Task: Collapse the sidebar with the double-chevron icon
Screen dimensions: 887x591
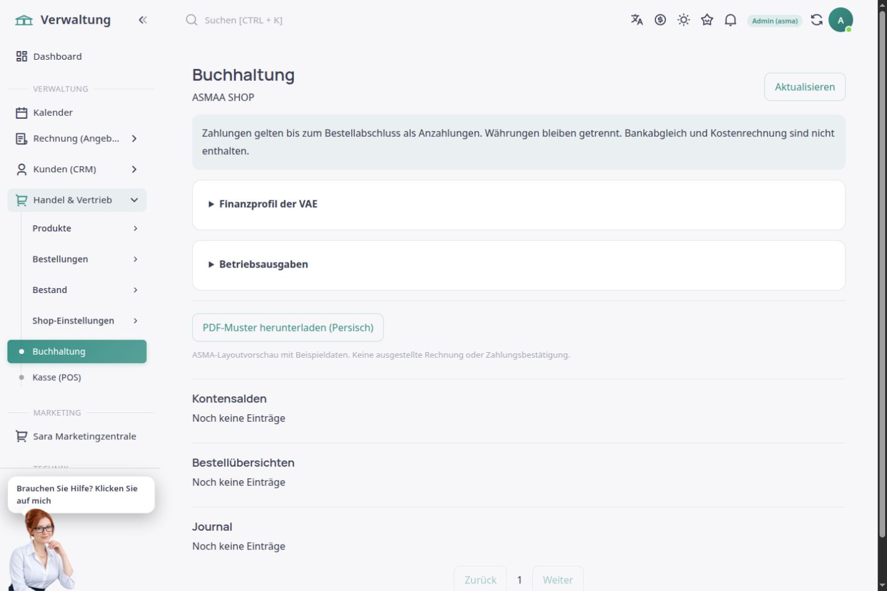Action: pos(143,20)
